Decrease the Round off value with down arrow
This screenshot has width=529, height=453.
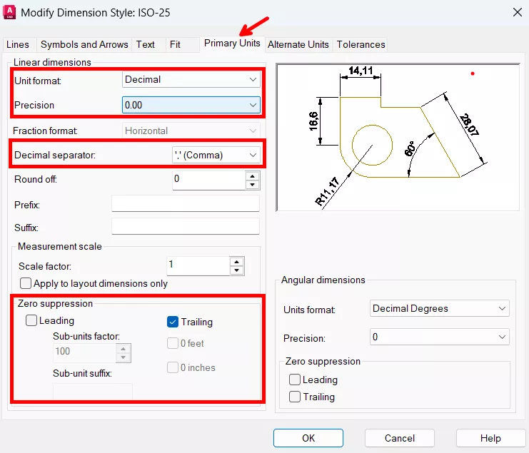point(251,185)
